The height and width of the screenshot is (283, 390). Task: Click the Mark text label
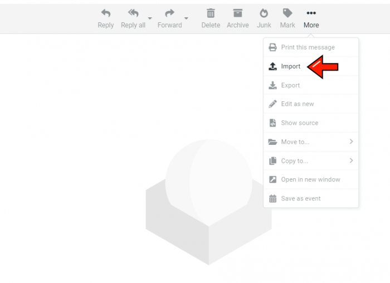pyautogui.click(x=287, y=25)
